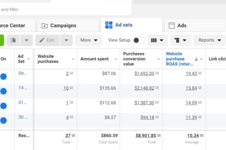This screenshot has height=150, width=226.
Task: Toggle the fourth ad set status switch
Action: tap(4, 120)
